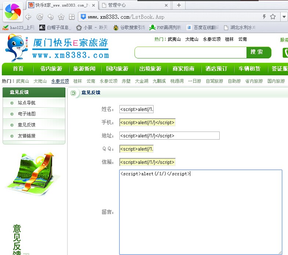Click the colorful browser logo
288x255 pixels.
[12, 12]
